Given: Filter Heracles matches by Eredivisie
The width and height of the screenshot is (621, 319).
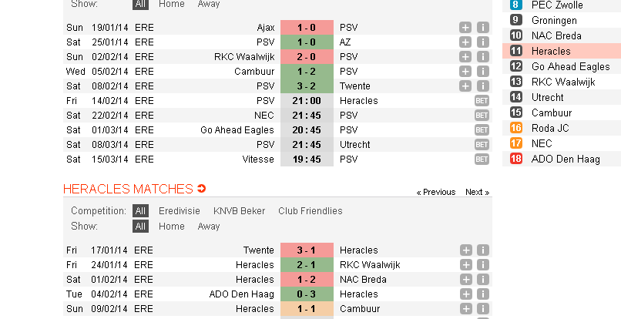Looking at the screenshot, I should pyautogui.click(x=180, y=211).
